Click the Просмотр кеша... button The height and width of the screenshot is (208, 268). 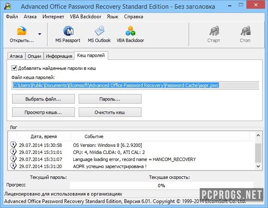click(43, 112)
